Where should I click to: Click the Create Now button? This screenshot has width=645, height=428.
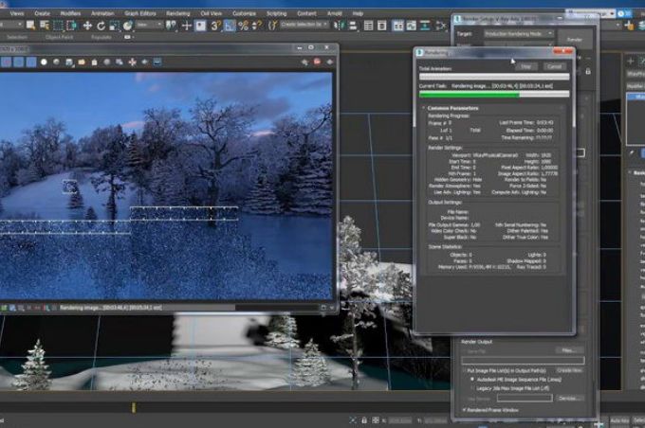coord(570,370)
